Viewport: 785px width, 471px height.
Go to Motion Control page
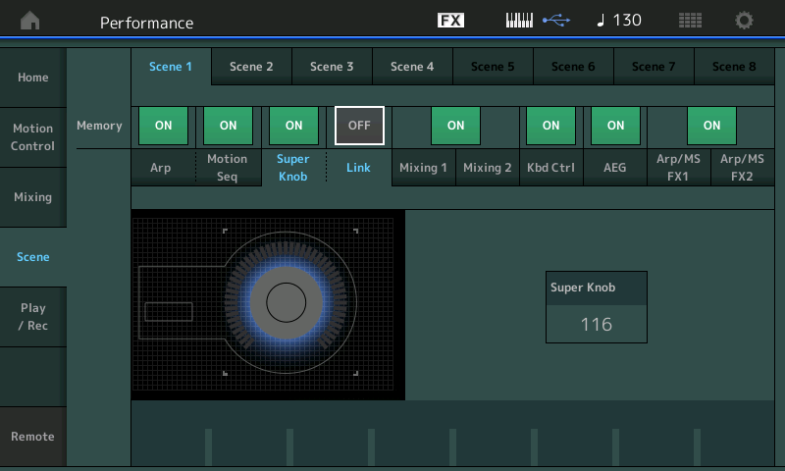33,137
